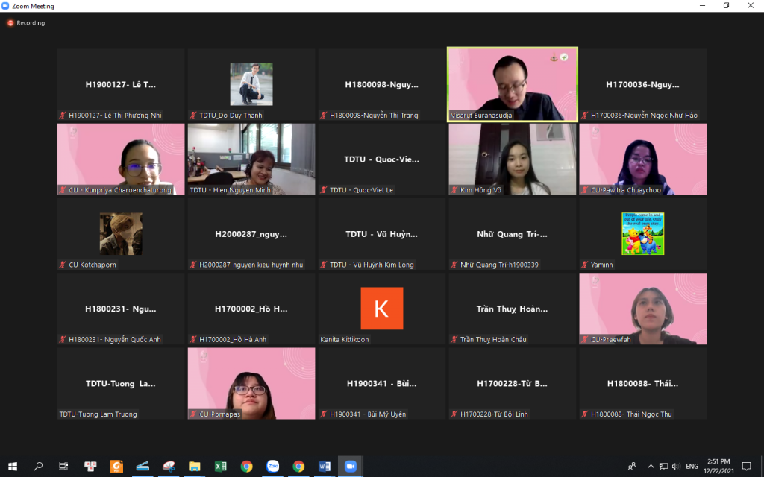764x477 pixels.
Task: Open Zoom from the Windows taskbar
Action: click(x=350, y=467)
